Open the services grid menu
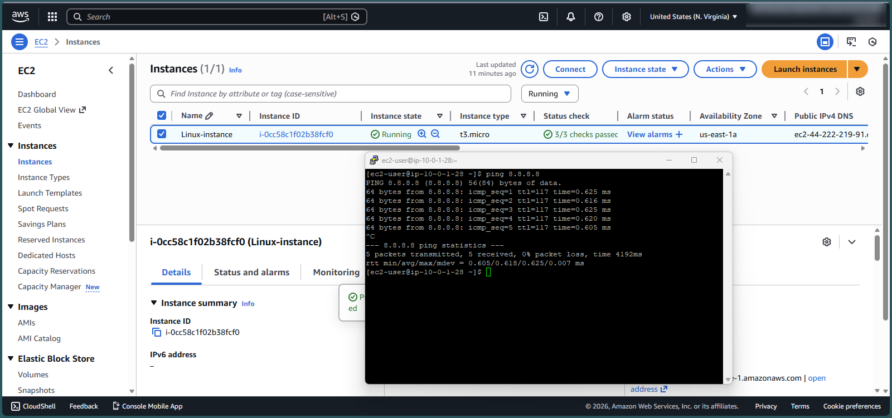The height and width of the screenshot is (418, 892). point(52,17)
